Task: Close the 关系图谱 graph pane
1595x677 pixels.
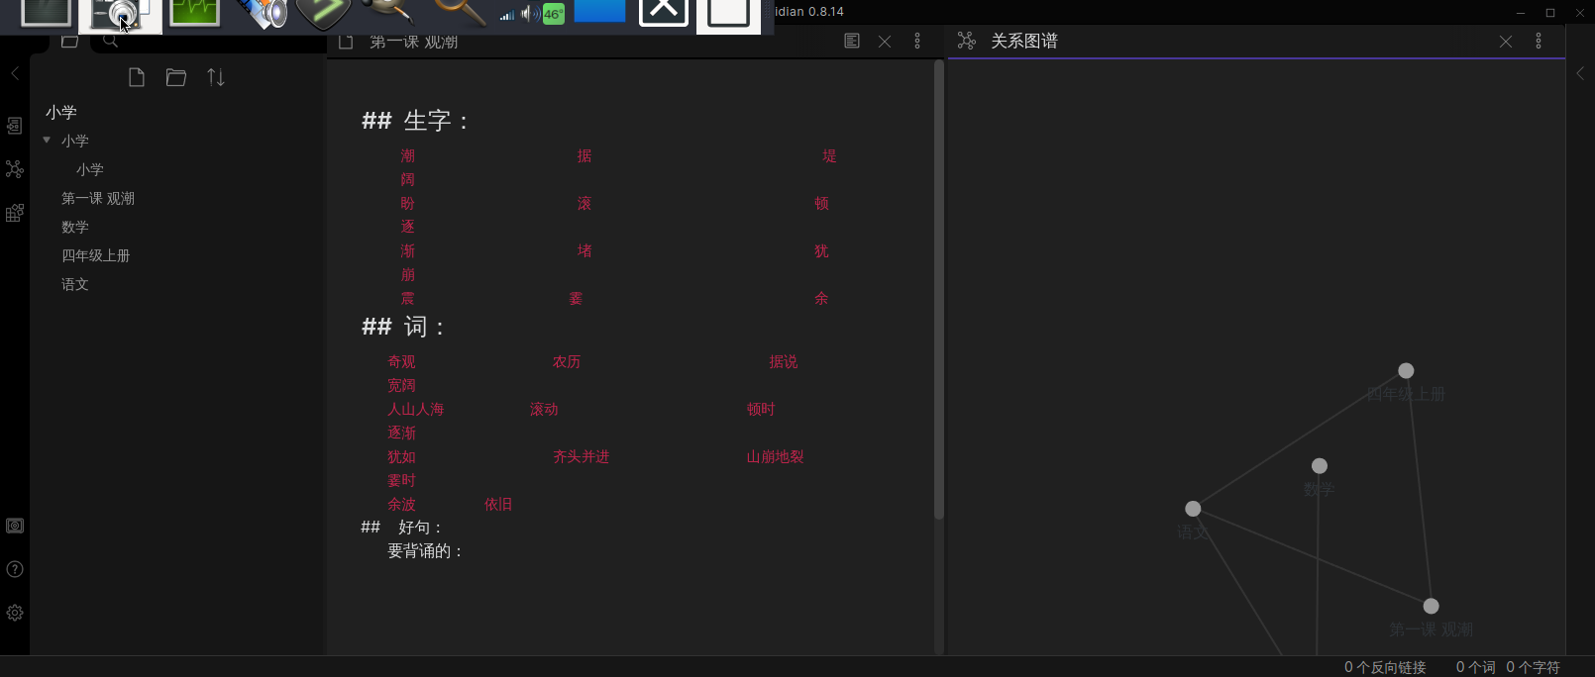Action: click(1506, 42)
